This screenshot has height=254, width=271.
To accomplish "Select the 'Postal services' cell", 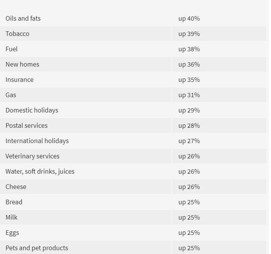I will click(x=26, y=125).
